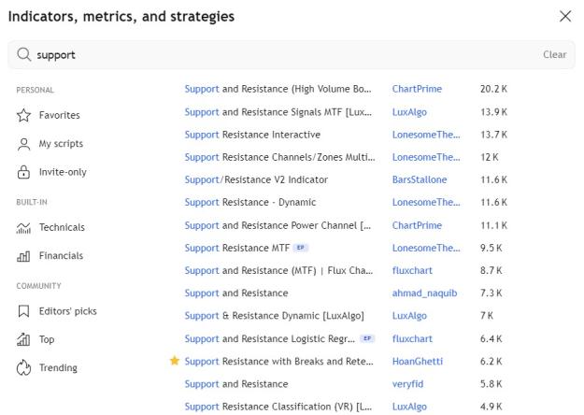Viewport: 584px width, 415px height.
Task: Open LonesomeThe... author on Dynamic row
Action: point(426,202)
